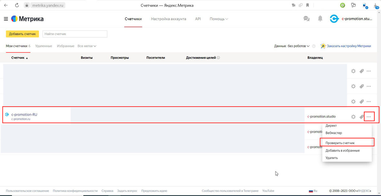
Task: Switch to the Удаленные tab
Action: tap(44, 46)
